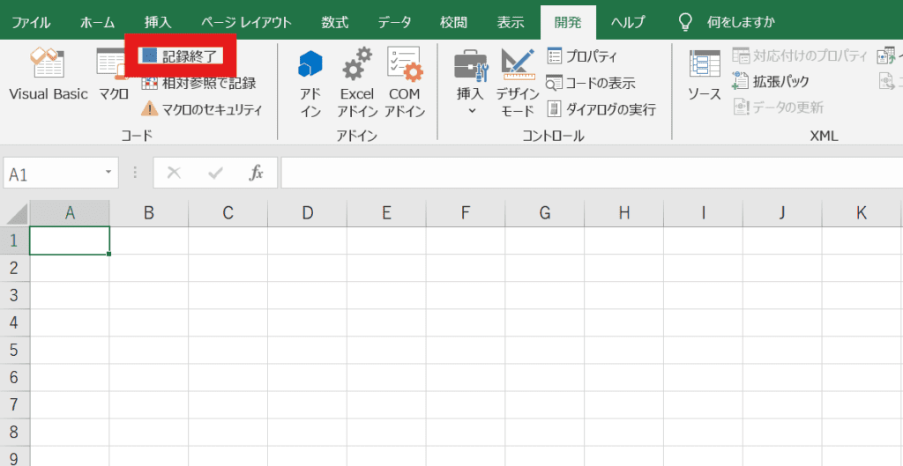903x466 pixels.
Task: Click the ソース (Source) XML icon
Action: pos(705,74)
